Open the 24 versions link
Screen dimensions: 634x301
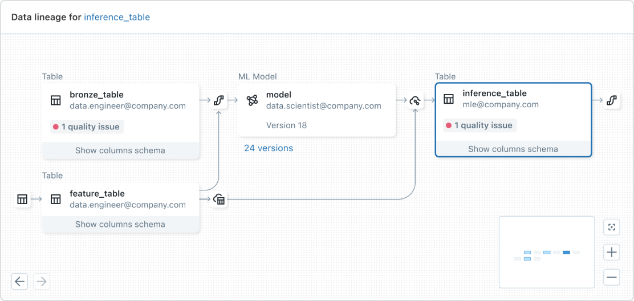tap(269, 148)
